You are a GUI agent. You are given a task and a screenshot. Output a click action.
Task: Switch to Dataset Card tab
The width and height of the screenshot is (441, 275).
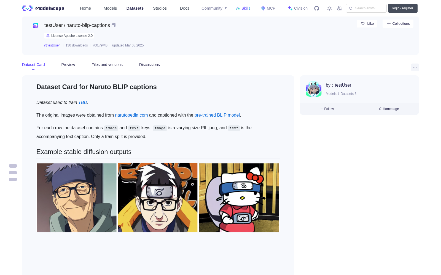(33, 65)
